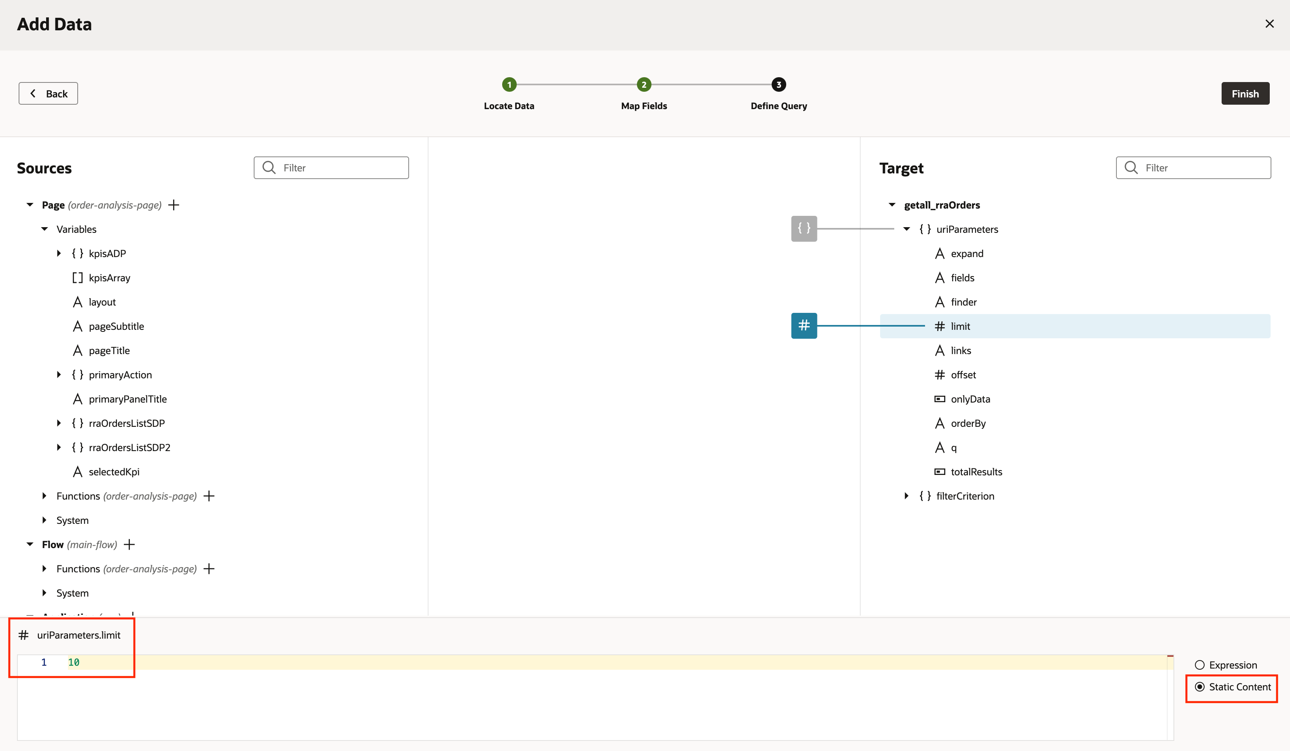Expand the filterCriterion node
The height and width of the screenshot is (751, 1290).
(x=906, y=496)
